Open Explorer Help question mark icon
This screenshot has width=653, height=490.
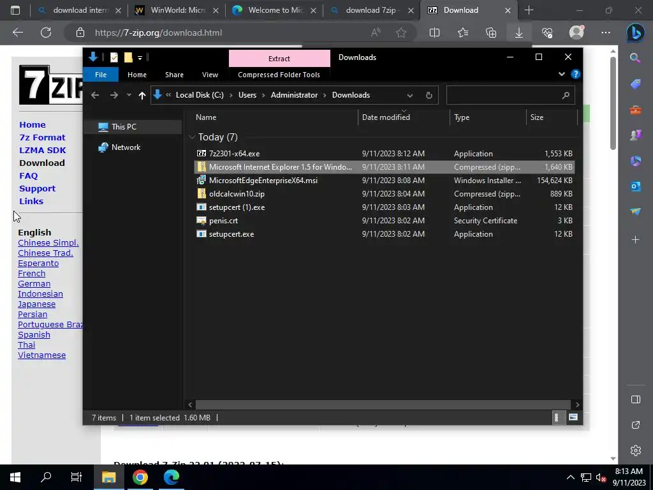pos(576,74)
